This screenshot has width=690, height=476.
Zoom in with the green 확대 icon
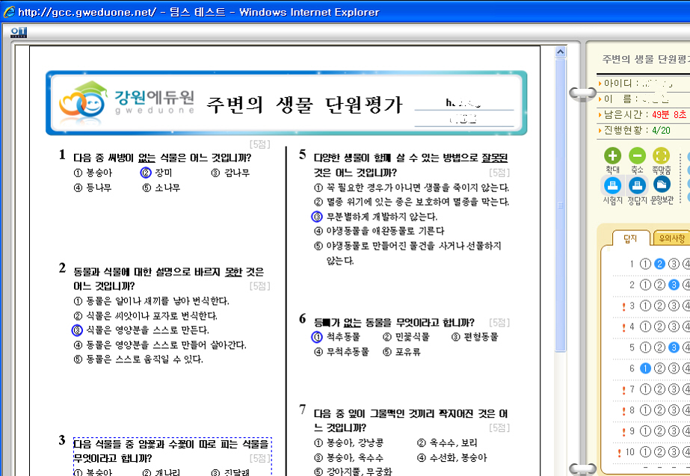[x=612, y=155]
